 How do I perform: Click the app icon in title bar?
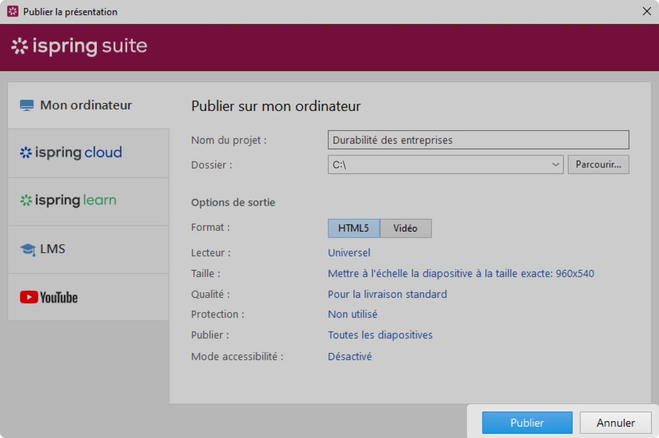click(x=13, y=11)
